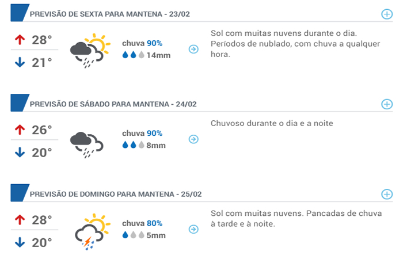Expand Sunday 25/02 forecast plus icon

(x=387, y=194)
